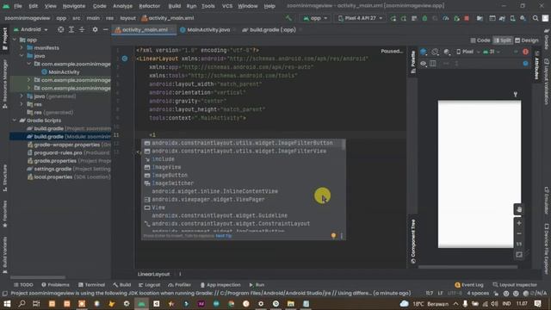The height and width of the screenshot is (310, 551).
Task: Open the Palette side panel tab
Action: [413, 62]
